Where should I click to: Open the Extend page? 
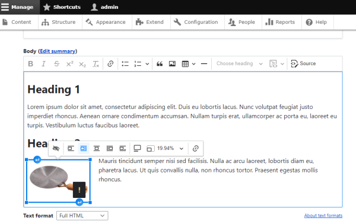point(150,22)
